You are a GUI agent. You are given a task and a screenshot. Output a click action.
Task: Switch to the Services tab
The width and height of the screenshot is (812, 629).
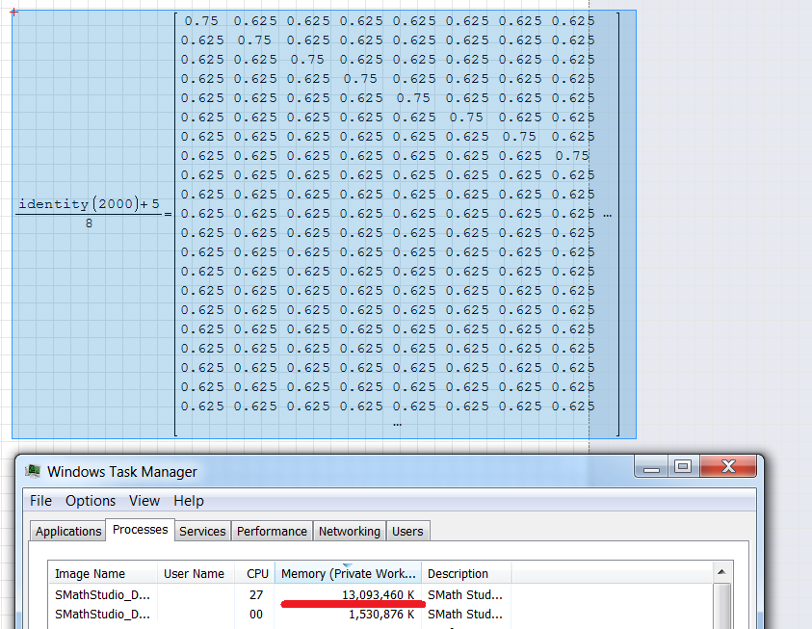202,531
